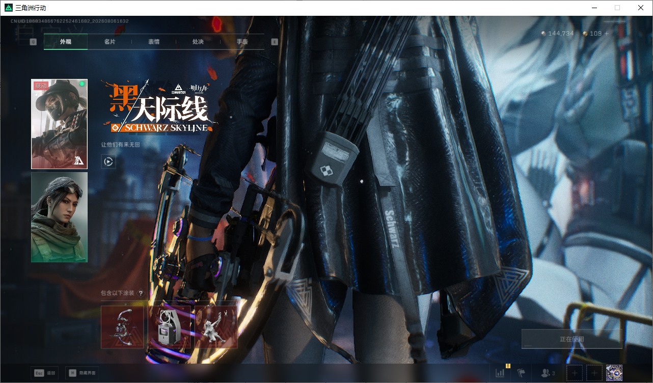The height and width of the screenshot is (383, 653).
Task: Open the bar-chart stats icon
Action: tap(500, 373)
